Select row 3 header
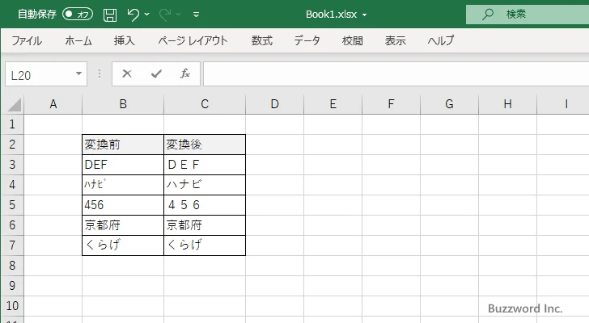The image size is (589, 323). point(12,165)
